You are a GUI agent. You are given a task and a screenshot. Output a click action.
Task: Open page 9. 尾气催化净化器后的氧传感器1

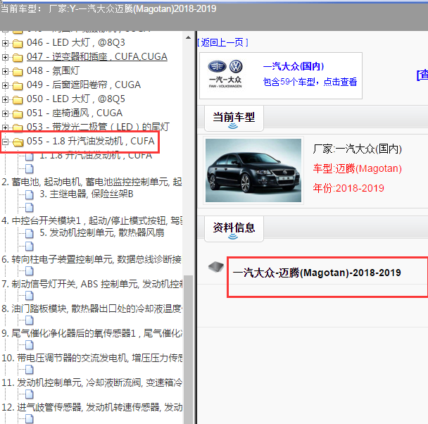click(92, 333)
